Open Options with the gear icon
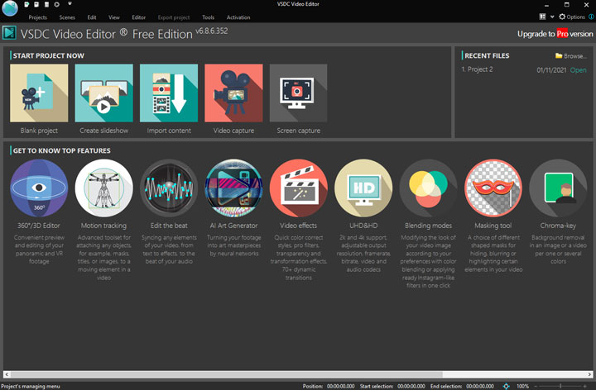Screen dimensions: 596x390 572,17
